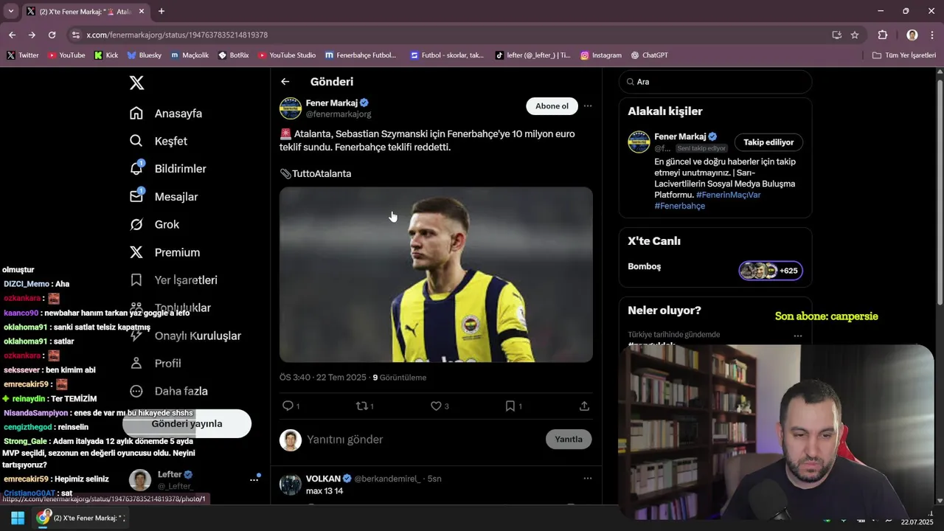The height and width of the screenshot is (531, 944).
Task: Click Gönderi yayınla button
Action: click(x=187, y=423)
